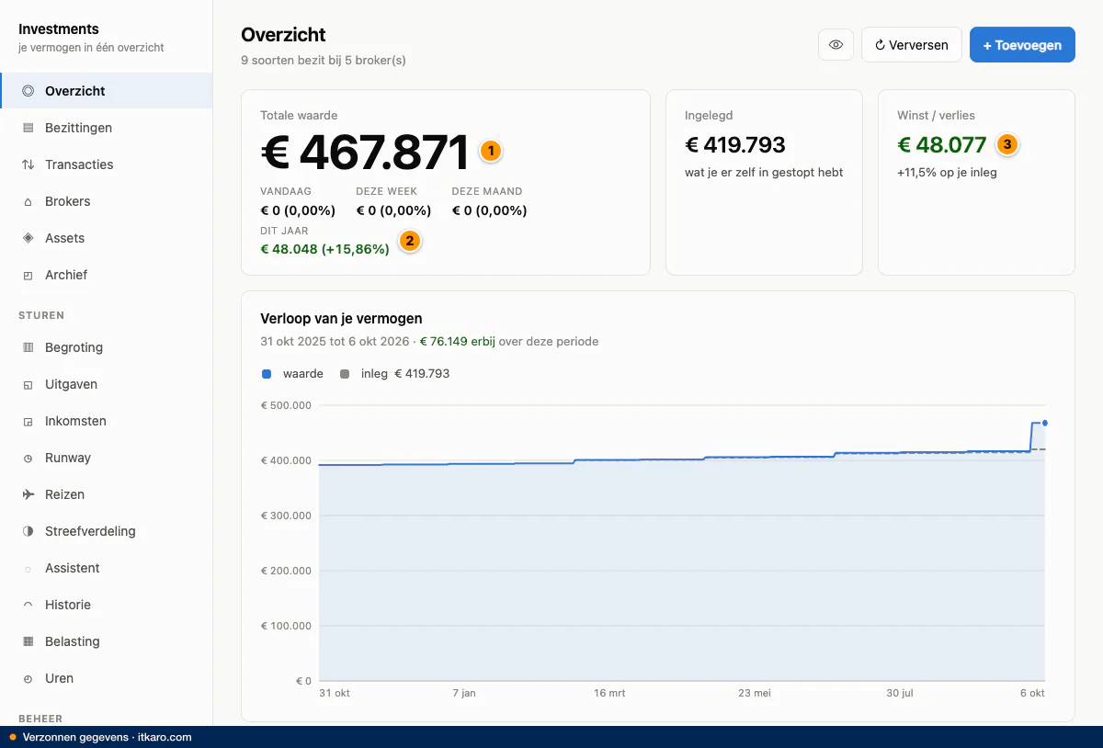
Task: Click the Investments app title
Action: 59,29
